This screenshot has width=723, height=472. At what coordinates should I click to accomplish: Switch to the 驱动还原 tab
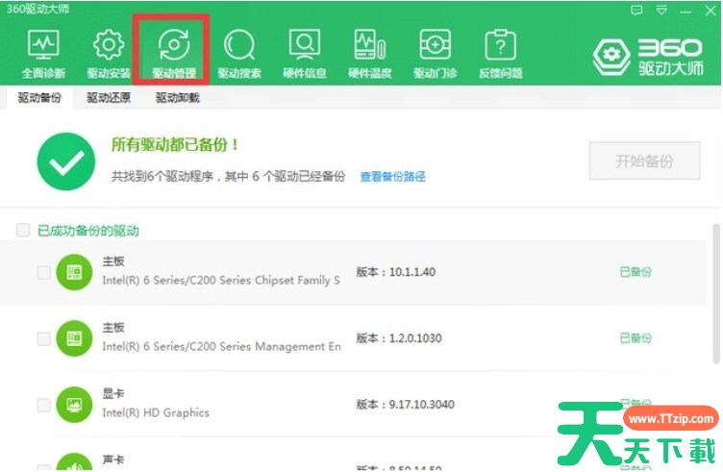(108, 98)
